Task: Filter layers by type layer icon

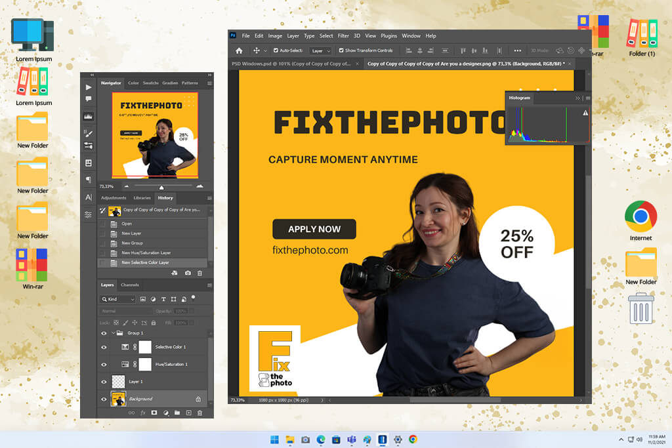Action: pyautogui.click(x=163, y=299)
